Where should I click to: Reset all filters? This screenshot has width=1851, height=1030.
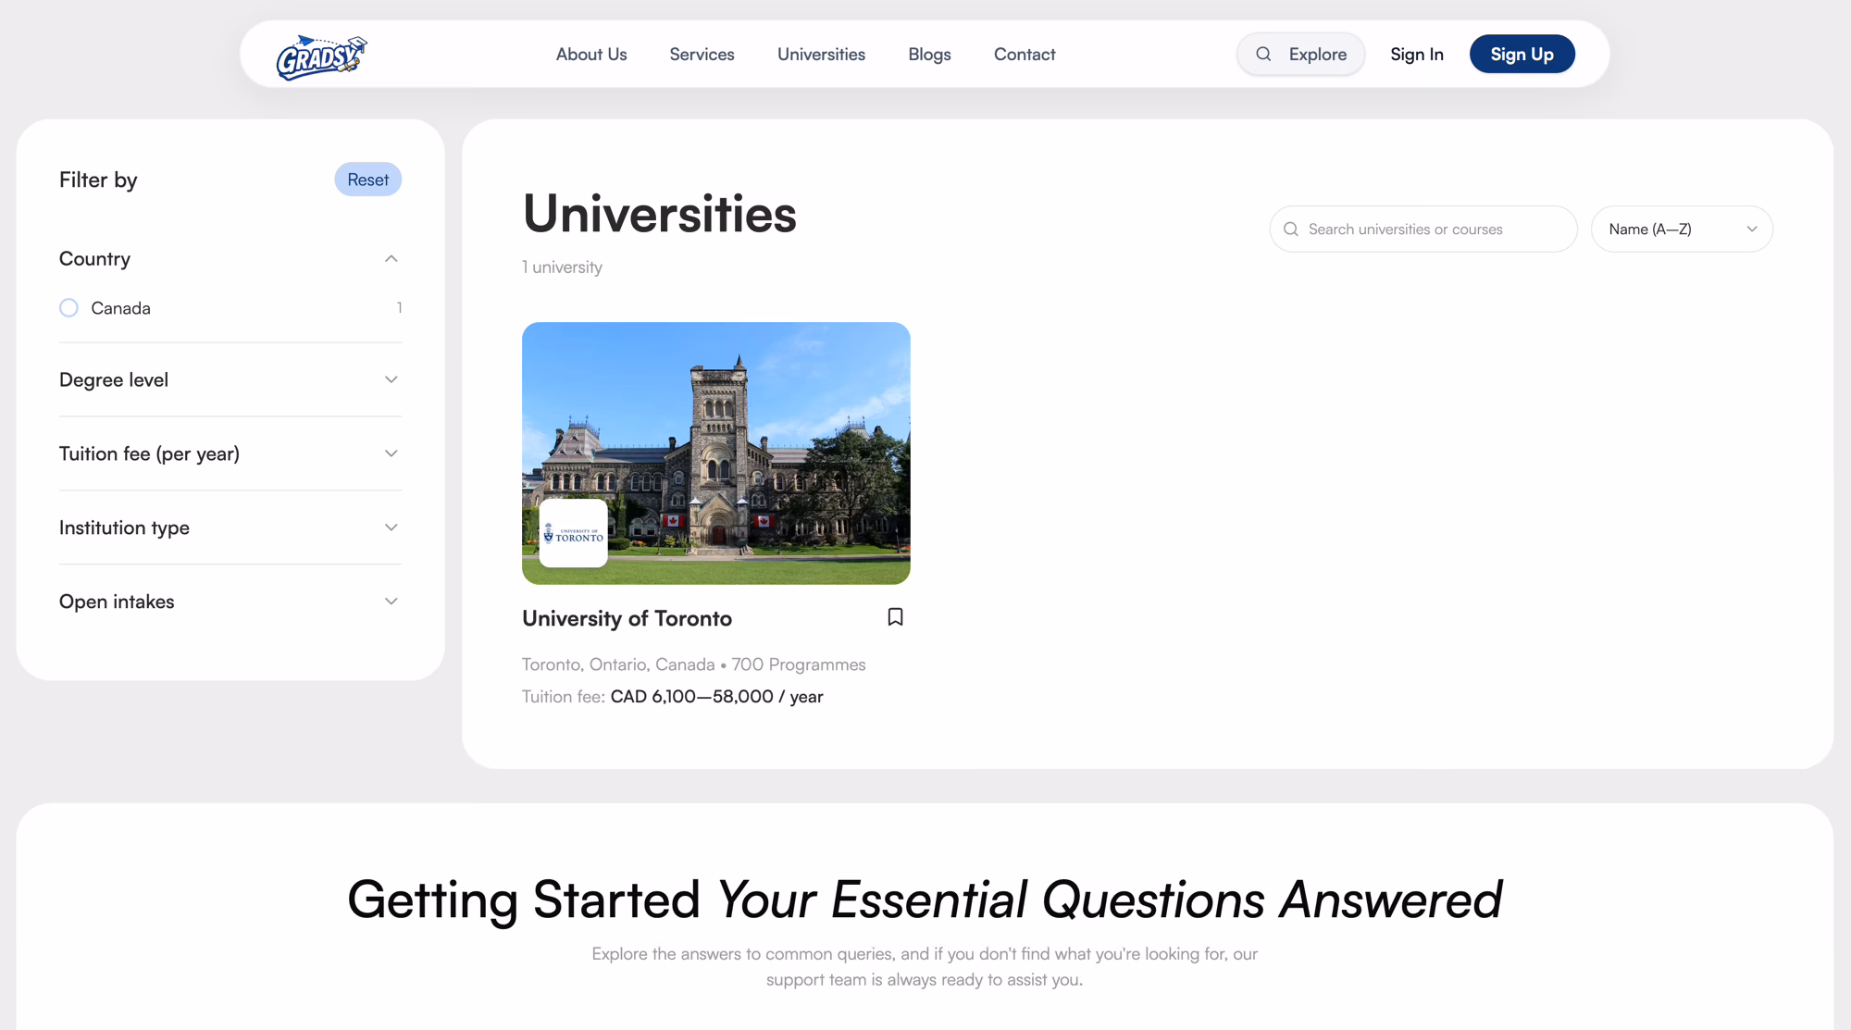[x=367, y=180]
